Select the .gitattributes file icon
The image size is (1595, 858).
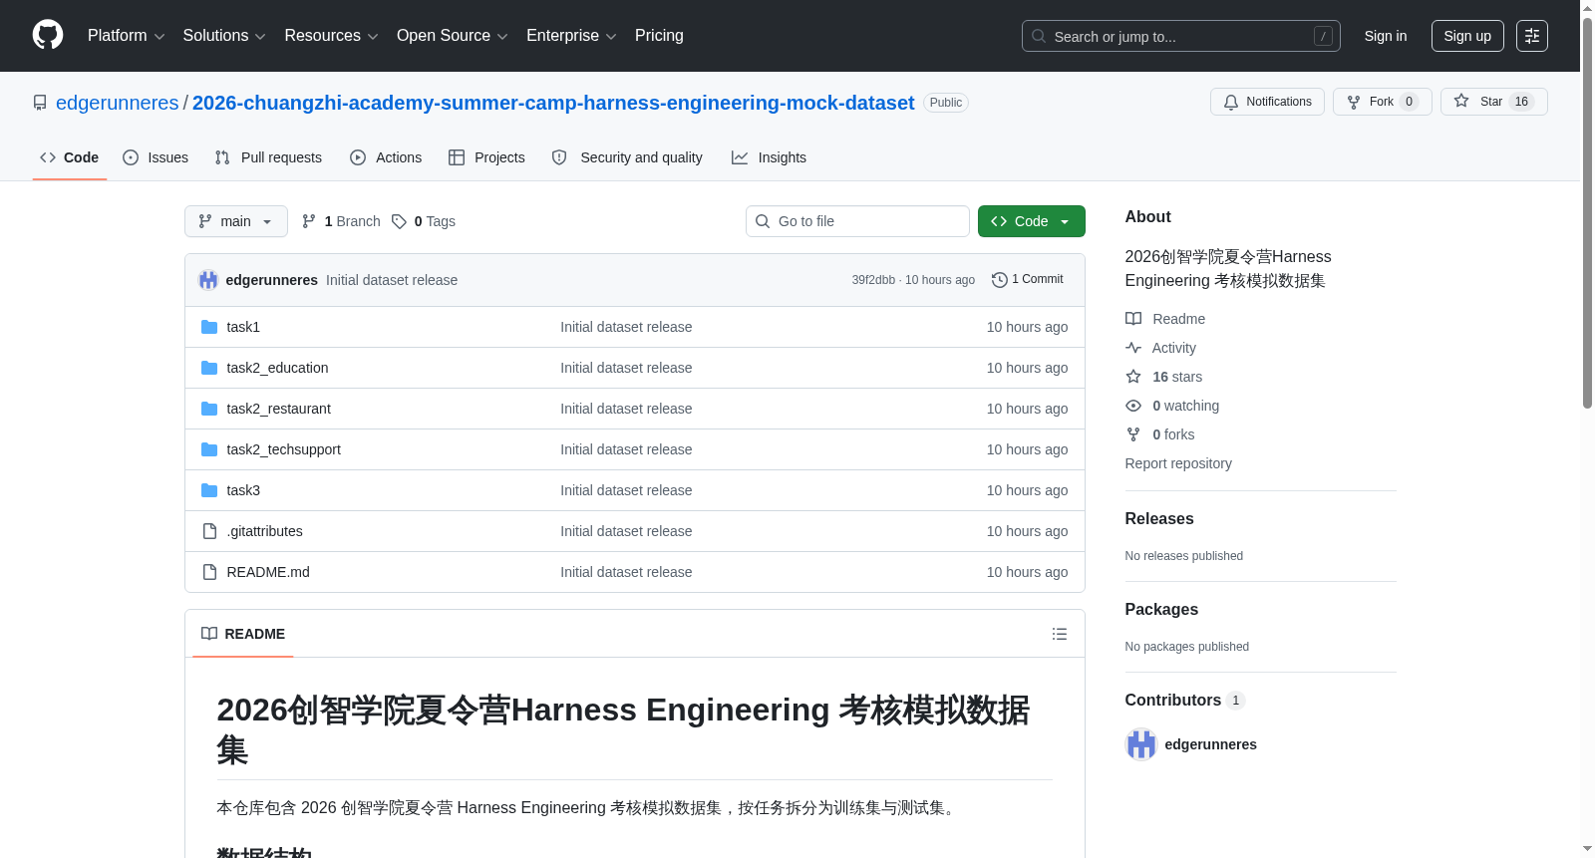point(209,531)
